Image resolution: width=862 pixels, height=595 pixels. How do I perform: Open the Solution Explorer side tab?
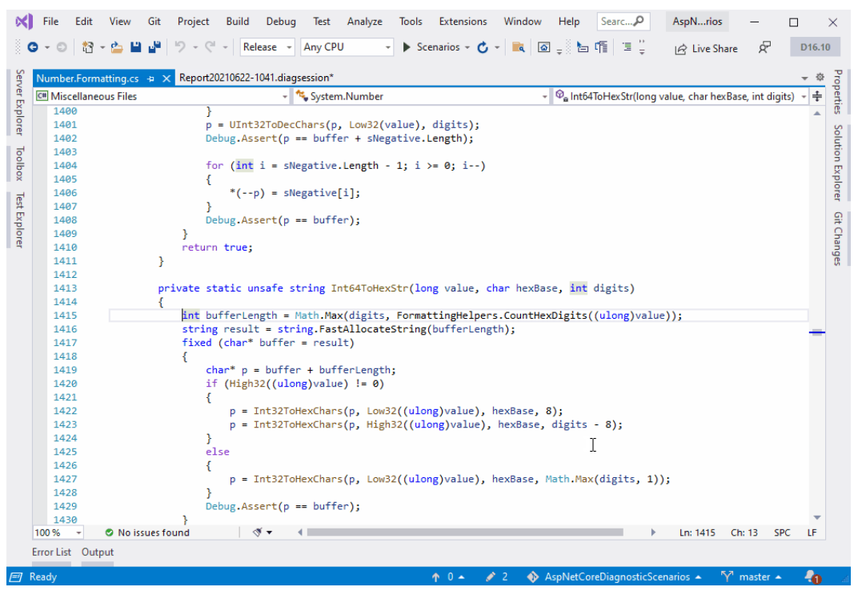[838, 163]
